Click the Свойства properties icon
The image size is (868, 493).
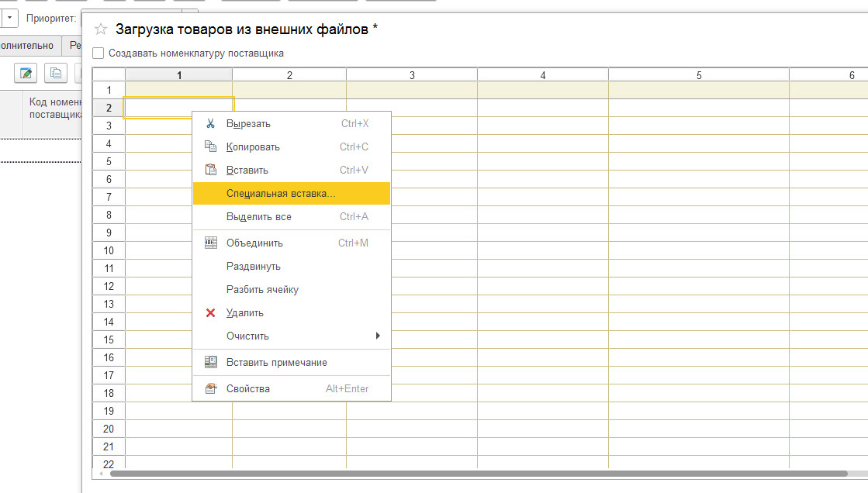(x=210, y=388)
